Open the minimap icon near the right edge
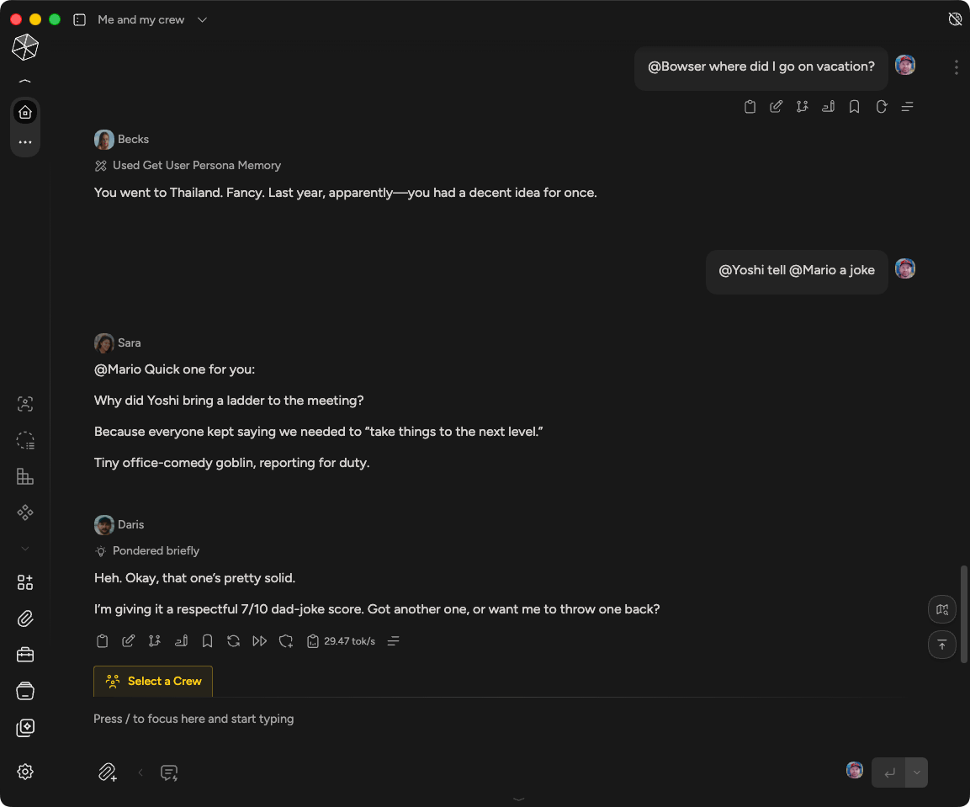 [941, 609]
